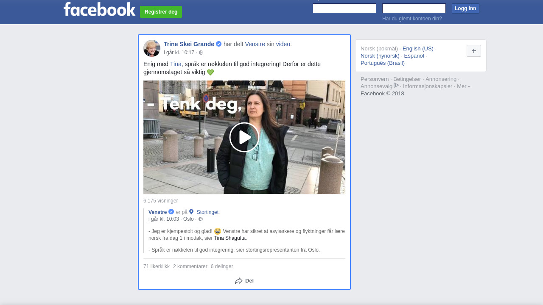Open the Betingelser footer link
The width and height of the screenshot is (543, 305).
[x=407, y=79]
